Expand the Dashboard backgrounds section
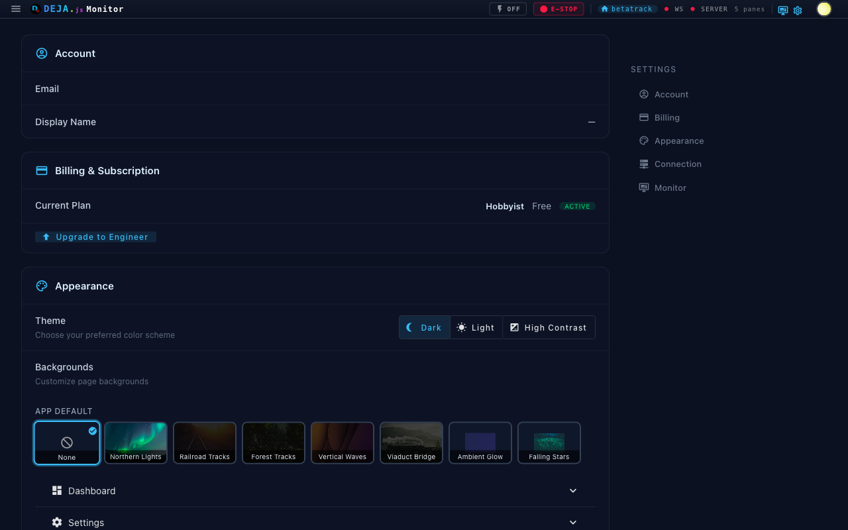Screen dimensions: 848x530 (x=315, y=491)
